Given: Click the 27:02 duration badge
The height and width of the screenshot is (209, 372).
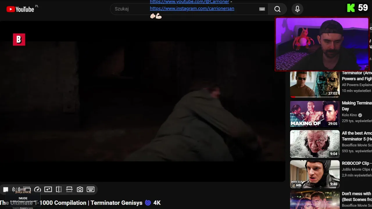Looking at the screenshot, I should (x=333, y=93).
